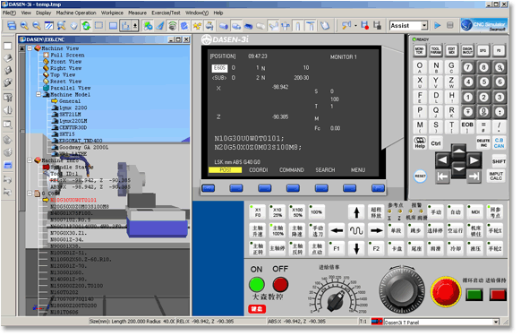Image resolution: width=521 pixels, height=336 pixels.
Task: Click the red emergency stop button
Action: point(446,291)
